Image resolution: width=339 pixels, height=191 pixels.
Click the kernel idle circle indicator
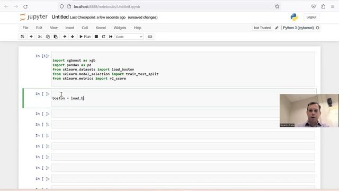[318, 28]
